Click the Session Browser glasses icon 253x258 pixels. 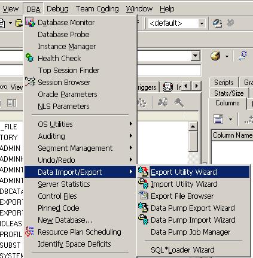tap(30, 81)
